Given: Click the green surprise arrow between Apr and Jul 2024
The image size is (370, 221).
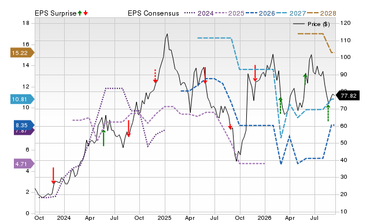Looking at the screenshot, I should click(x=103, y=138).
